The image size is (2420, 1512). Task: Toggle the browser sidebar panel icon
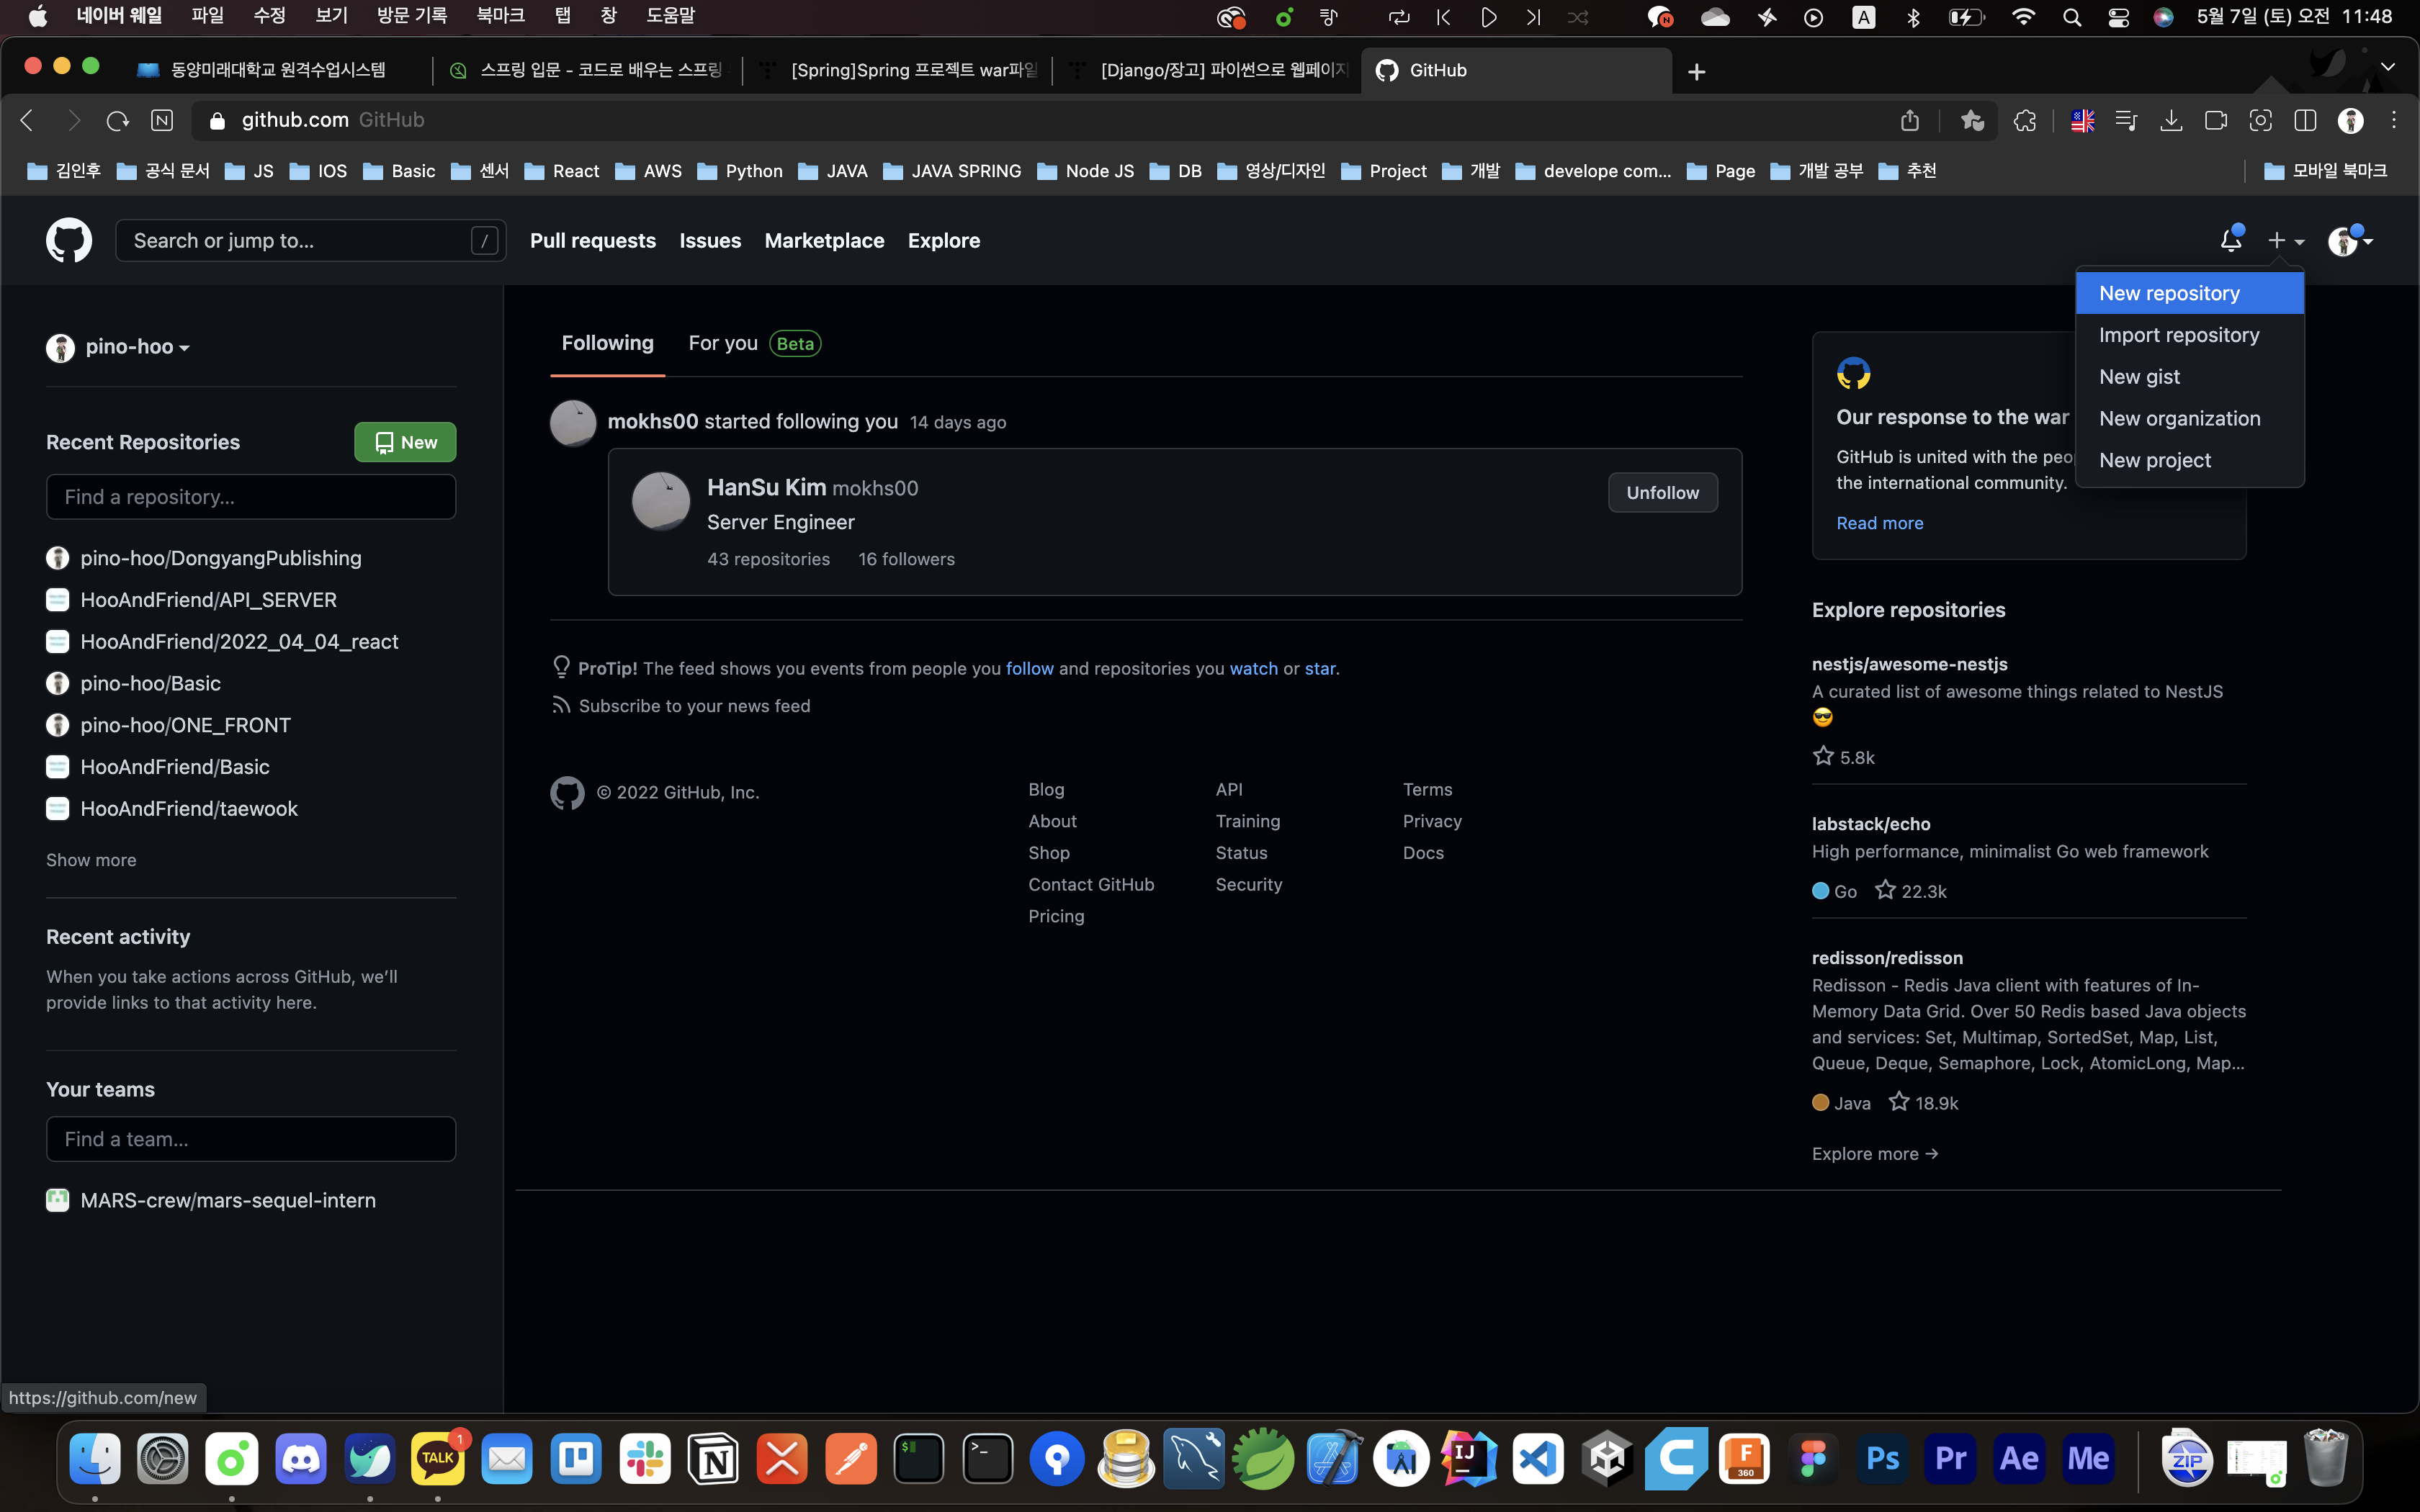[x=2305, y=121]
